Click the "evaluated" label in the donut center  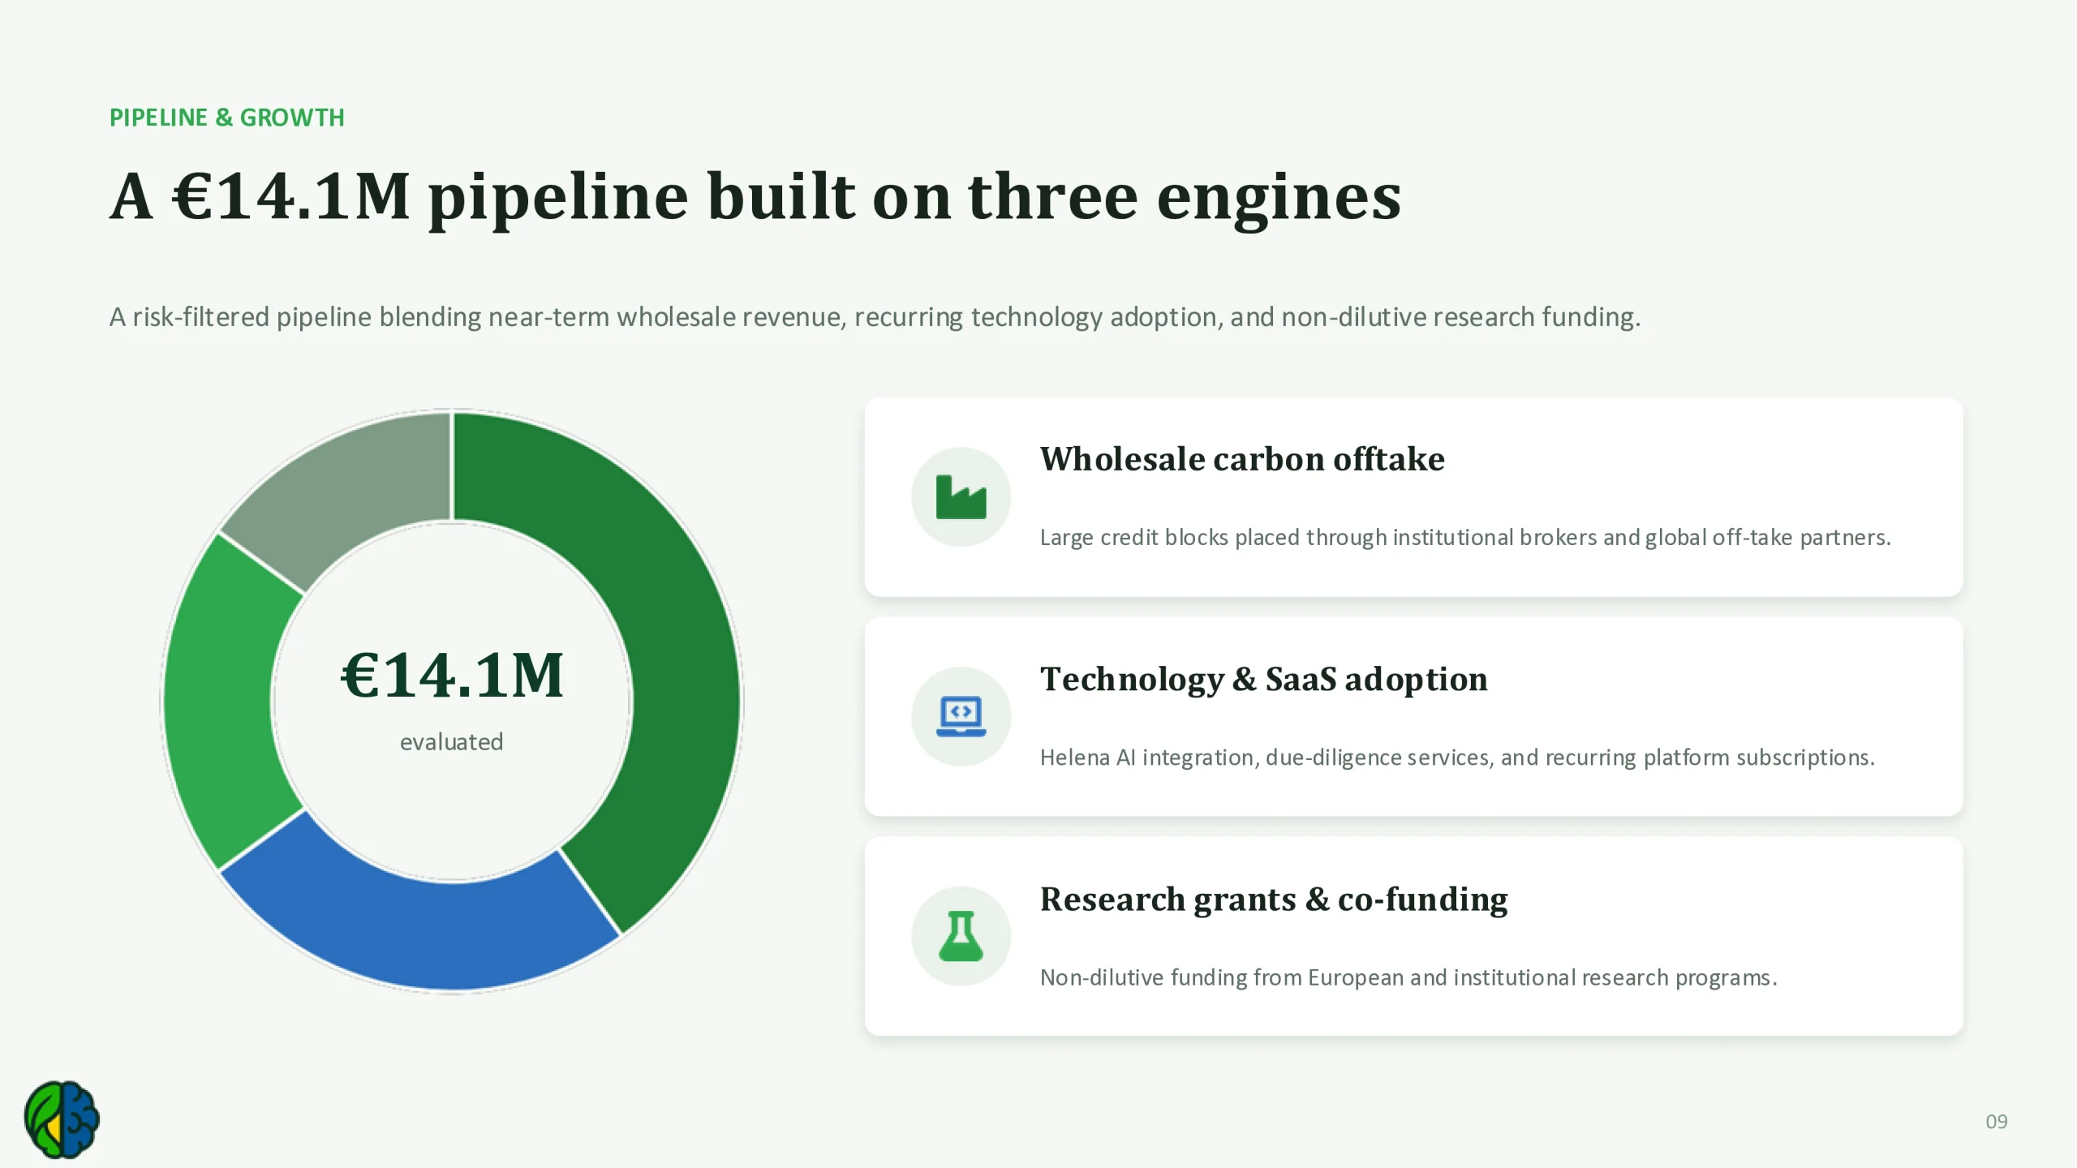(452, 741)
